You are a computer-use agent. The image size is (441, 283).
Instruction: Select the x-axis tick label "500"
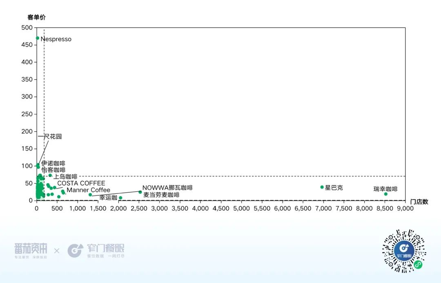coord(57,209)
